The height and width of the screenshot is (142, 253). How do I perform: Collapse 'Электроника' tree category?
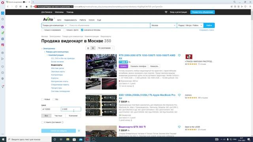pos(42,49)
